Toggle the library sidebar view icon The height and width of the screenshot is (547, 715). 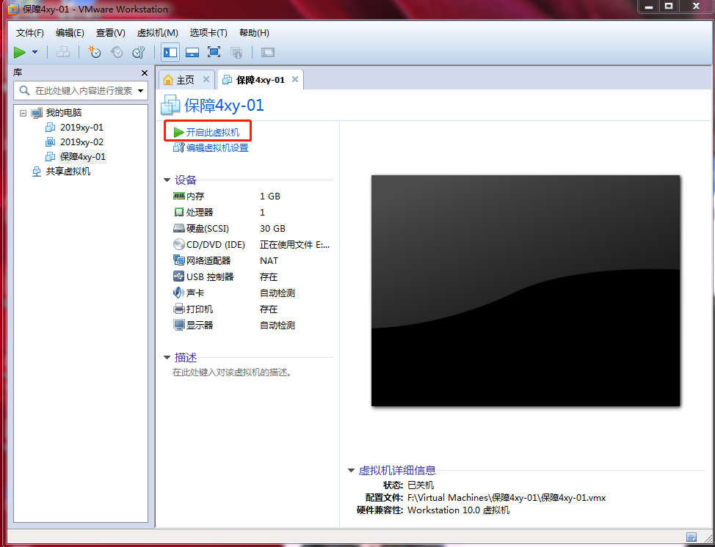point(170,52)
